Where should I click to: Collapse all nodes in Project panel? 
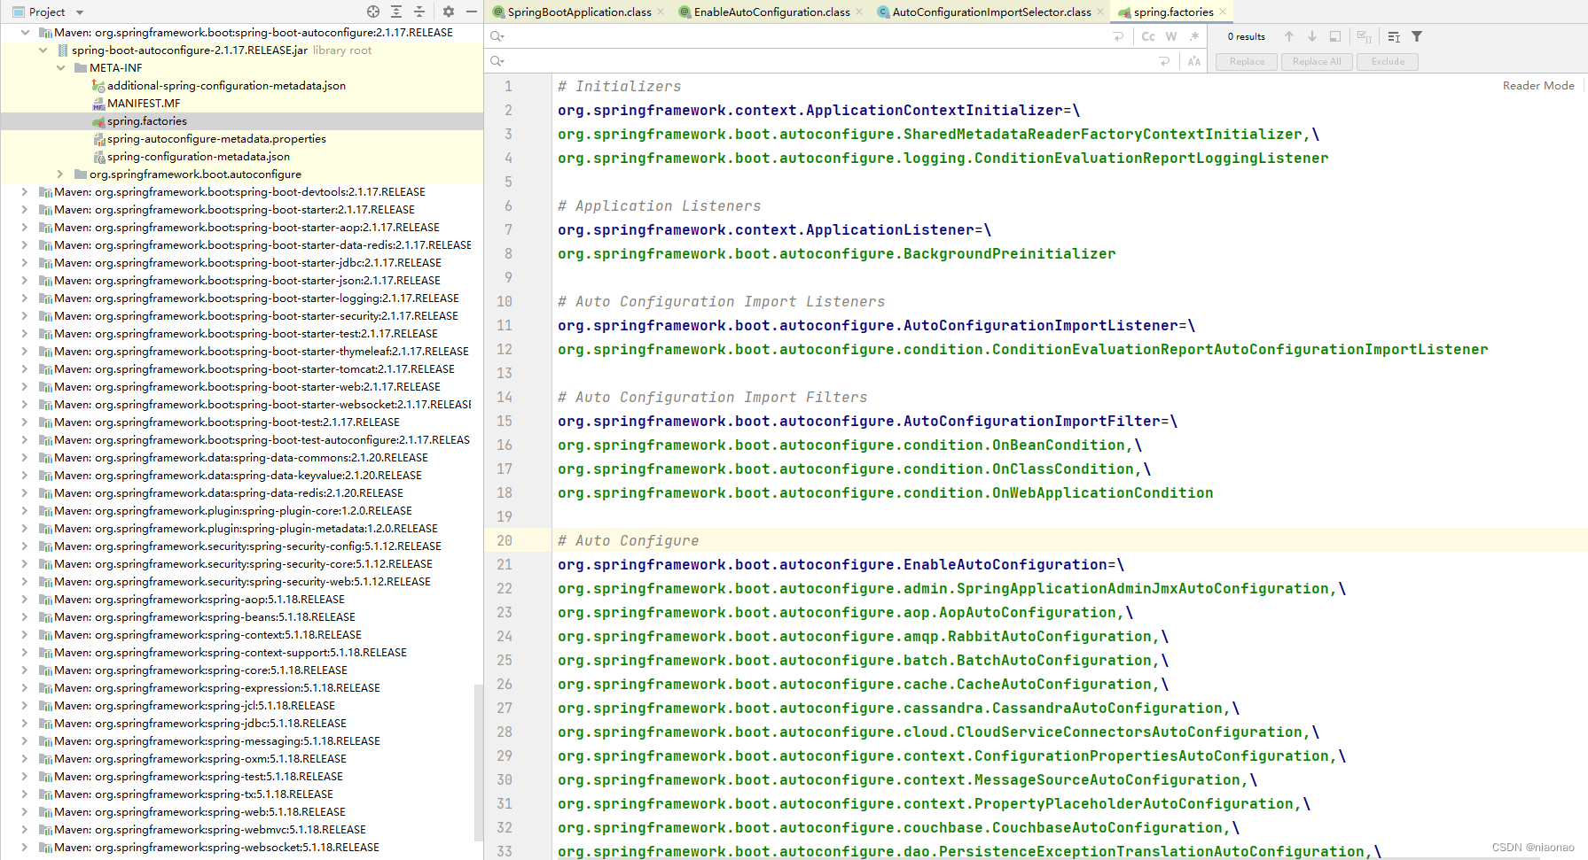(x=419, y=12)
